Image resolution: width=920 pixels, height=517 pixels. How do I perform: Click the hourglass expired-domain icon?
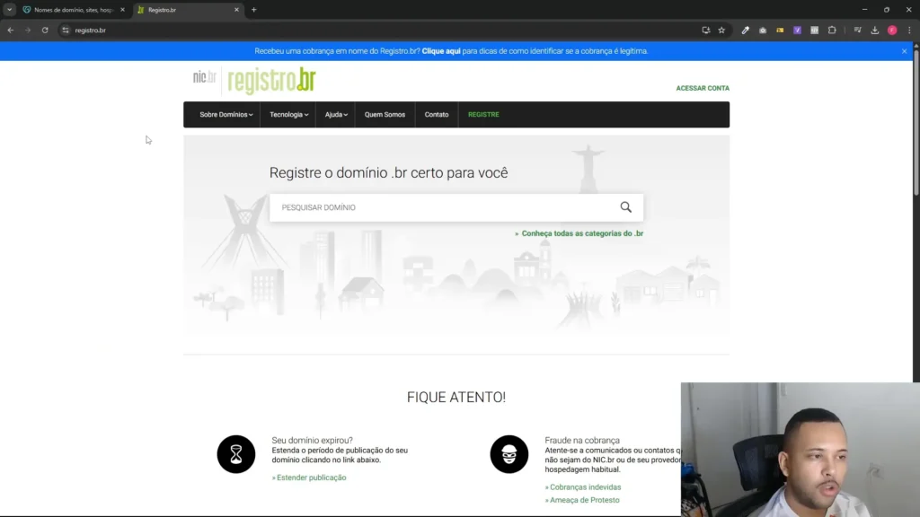point(236,454)
